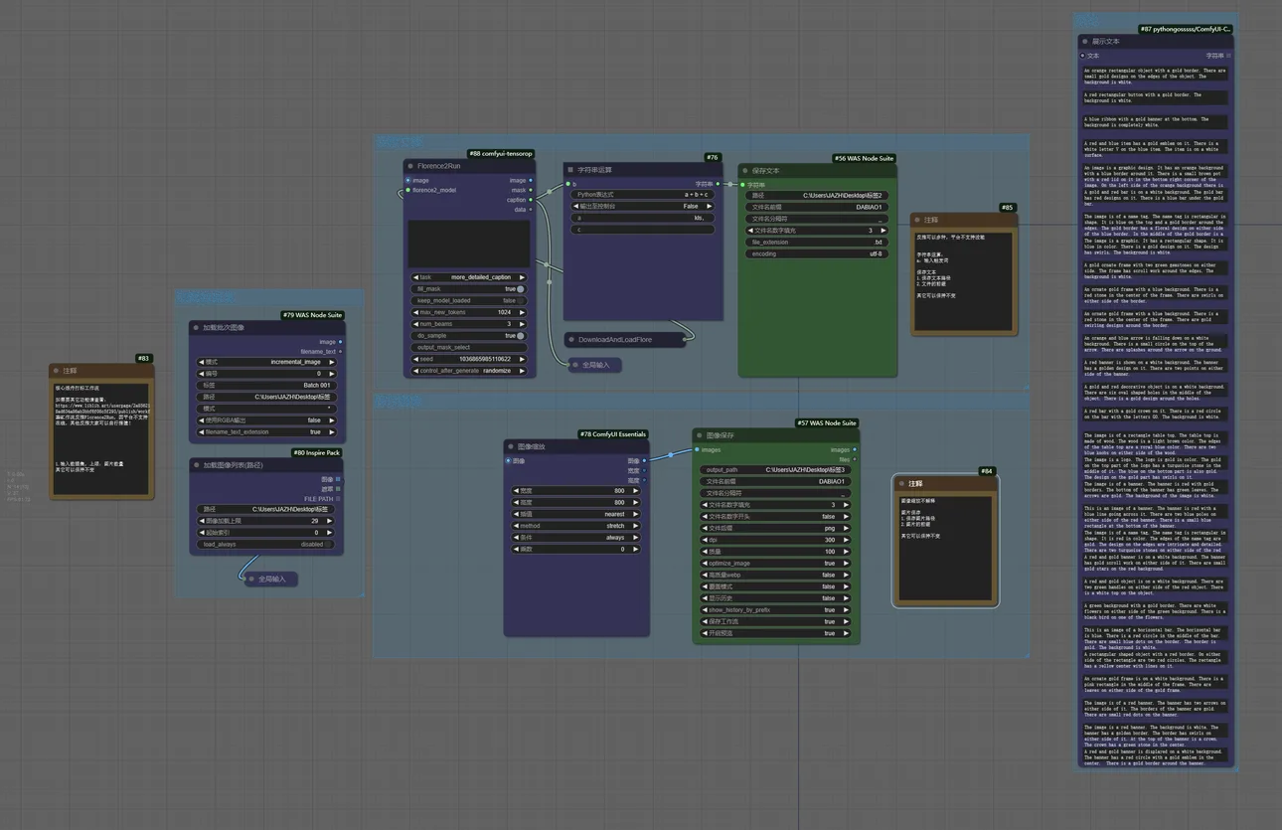The height and width of the screenshot is (830, 1282).
Task: Toggle fill_mask switch in Florence2Run
Action: [x=519, y=289]
